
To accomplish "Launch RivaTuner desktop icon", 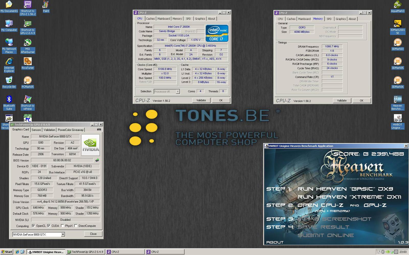I will coord(28,63).
